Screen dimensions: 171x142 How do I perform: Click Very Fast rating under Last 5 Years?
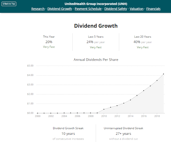click(x=96, y=47)
